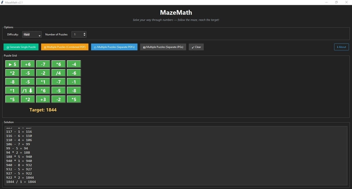Click the -8 cell above the bottom-right *5
Image resolution: width=352 pixels, height=189 pixels.
coord(74,91)
